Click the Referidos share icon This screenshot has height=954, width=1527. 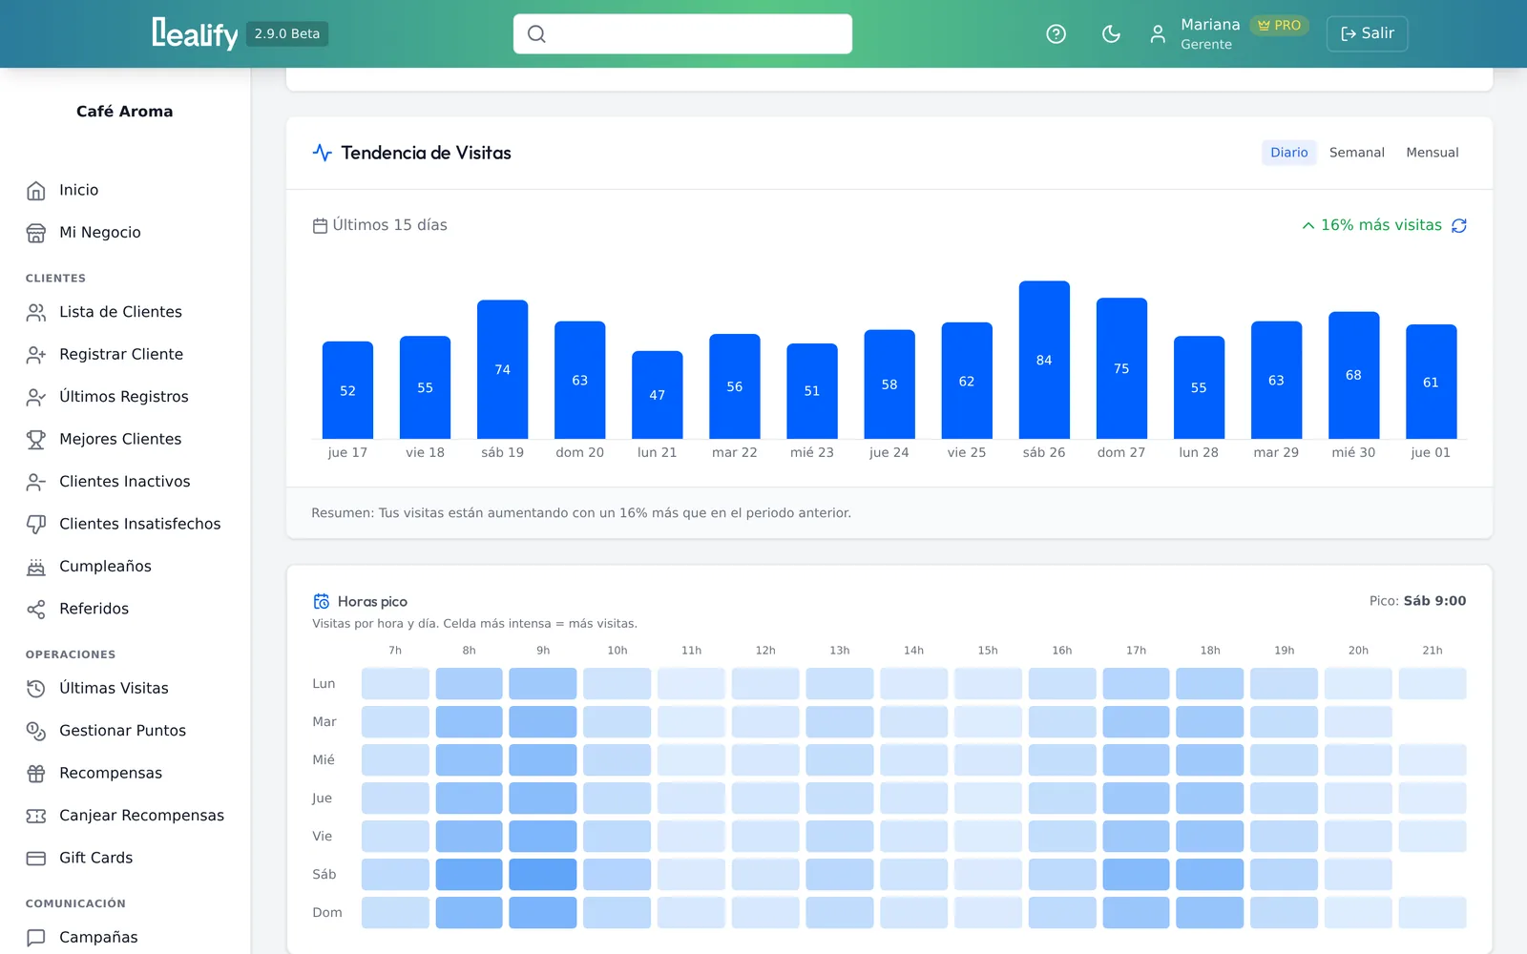coord(36,609)
